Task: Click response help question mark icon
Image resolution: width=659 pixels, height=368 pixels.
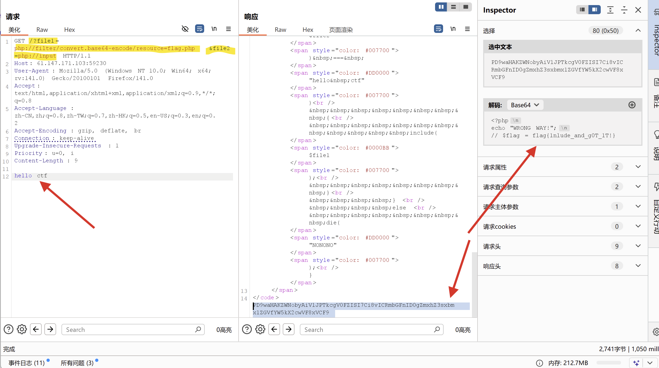Action: point(247,329)
